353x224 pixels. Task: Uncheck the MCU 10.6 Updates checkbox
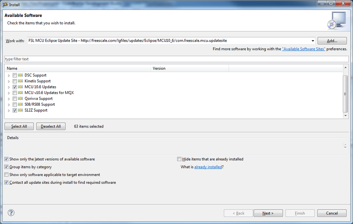(15, 87)
